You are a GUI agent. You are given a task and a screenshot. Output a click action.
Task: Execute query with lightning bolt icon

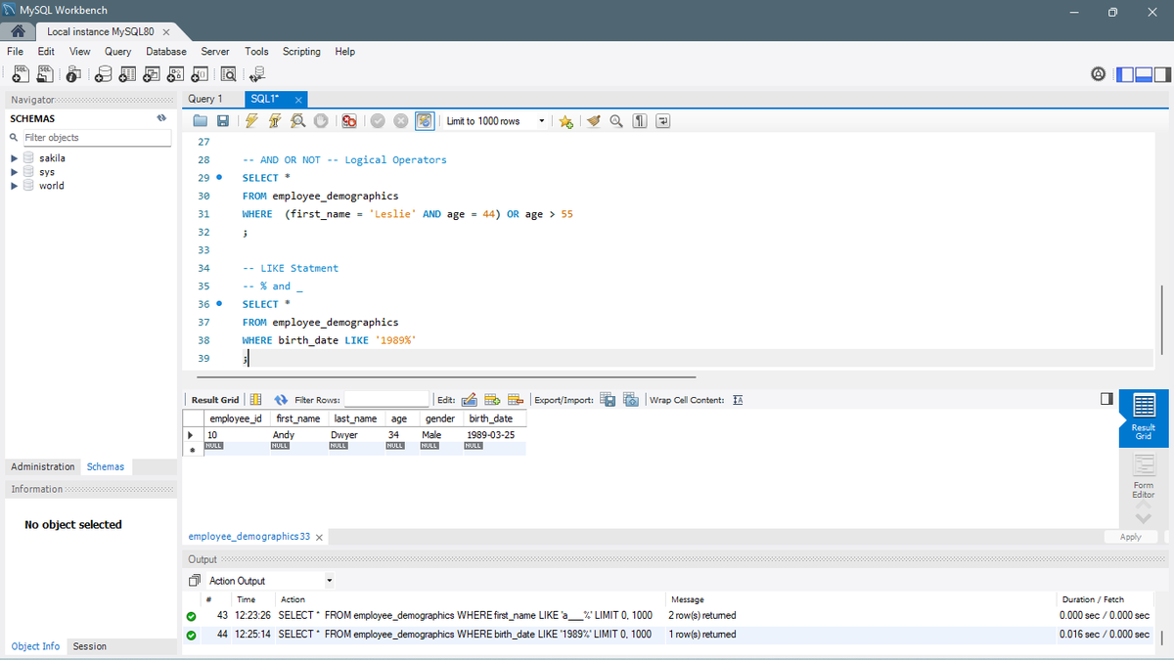pos(251,121)
